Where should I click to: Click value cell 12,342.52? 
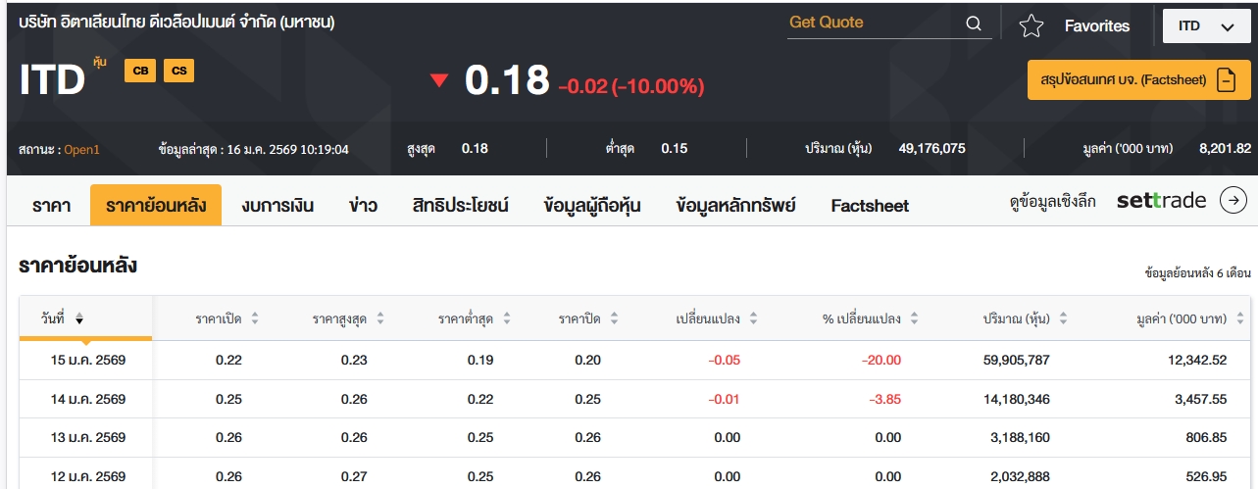point(1196,360)
